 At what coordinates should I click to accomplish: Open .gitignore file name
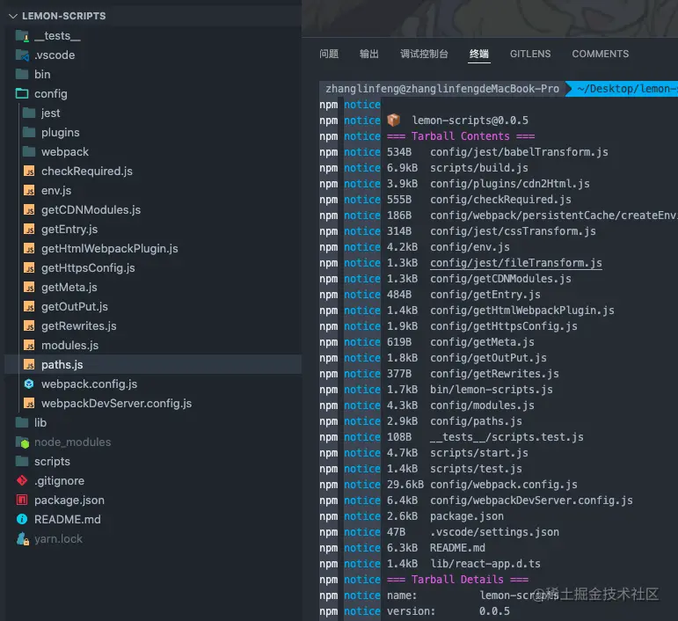click(x=60, y=481)
